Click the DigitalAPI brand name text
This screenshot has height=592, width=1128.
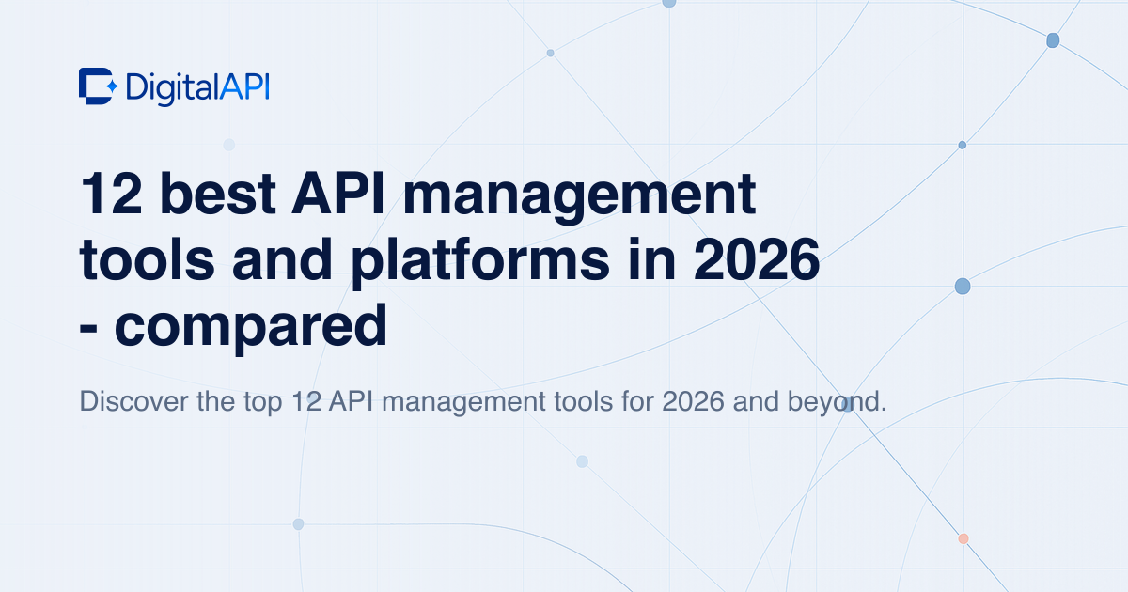click(x=197, y=87)
